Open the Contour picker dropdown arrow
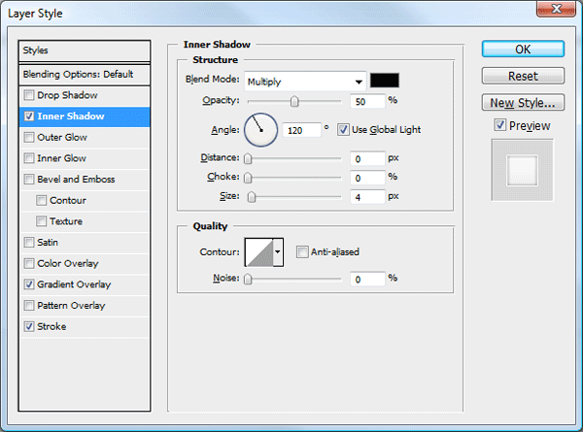Viewport: 583px width, 432px height. click(x=278, y=251)
